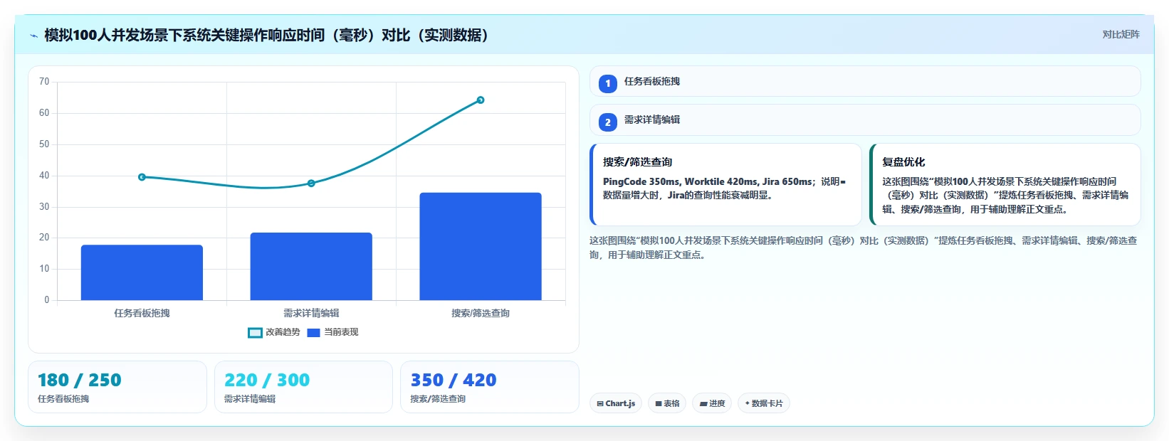
Task: Click the 表格 tag chip
Action: click(x=667, y=403)
